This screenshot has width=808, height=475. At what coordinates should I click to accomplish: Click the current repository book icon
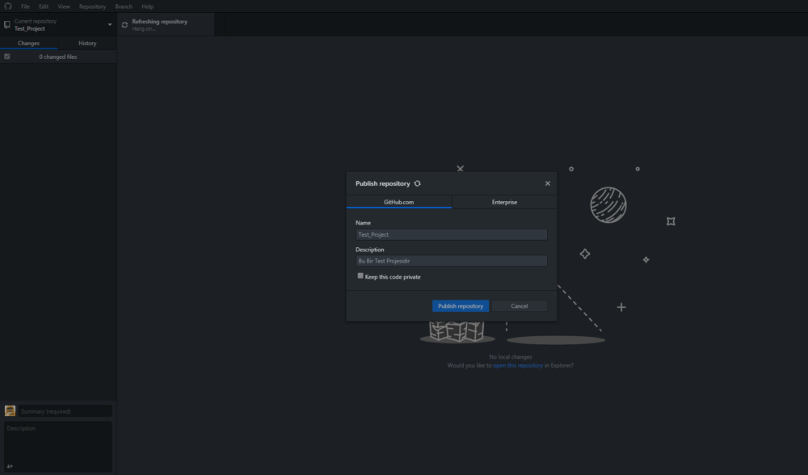coord(7,24)
